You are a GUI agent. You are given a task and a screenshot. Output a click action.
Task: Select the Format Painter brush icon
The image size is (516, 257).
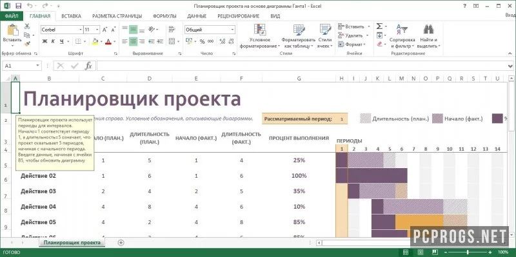[27, 43]
